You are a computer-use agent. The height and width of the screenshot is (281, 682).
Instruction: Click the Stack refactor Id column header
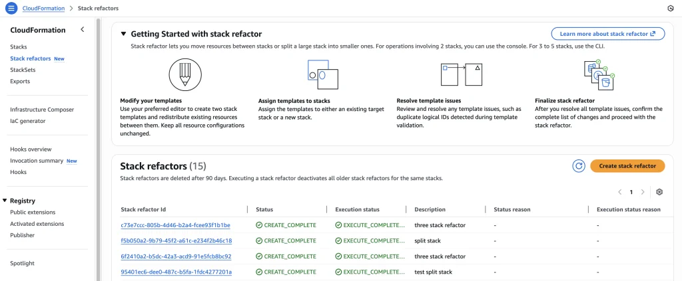tap(143, 209)
